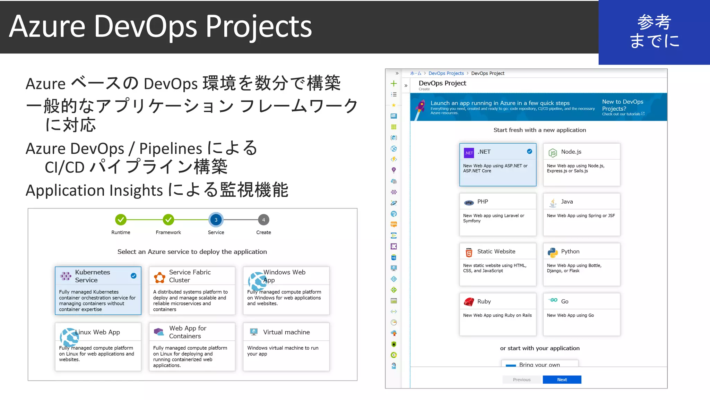Expand Azure sidebar with top double chevron
710x400 pixels.
click(x=397, y=73)
